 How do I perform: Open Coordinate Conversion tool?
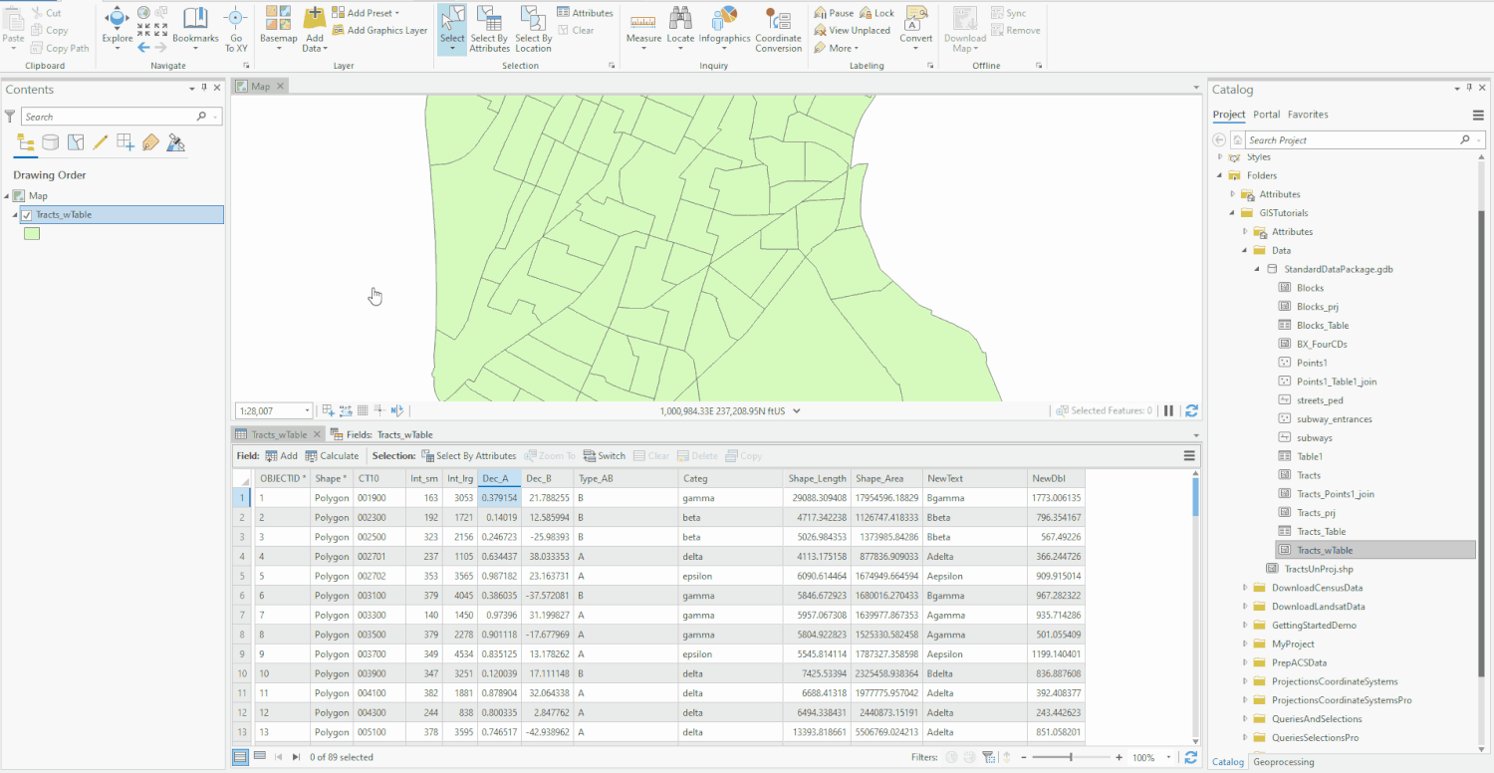778,29
